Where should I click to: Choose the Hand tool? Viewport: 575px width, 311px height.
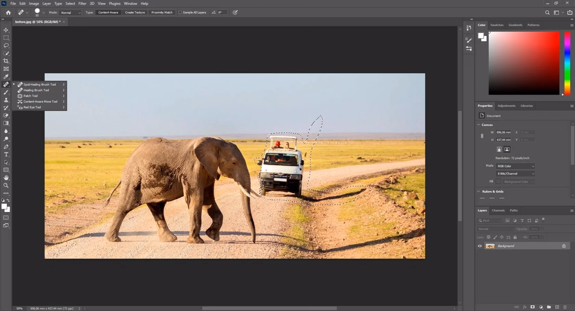6,177
